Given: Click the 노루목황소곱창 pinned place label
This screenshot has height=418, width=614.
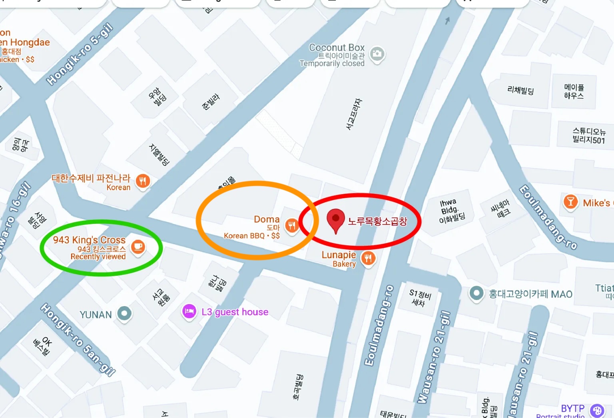Looking at the screenshot, I should click(x=377, y=221).
